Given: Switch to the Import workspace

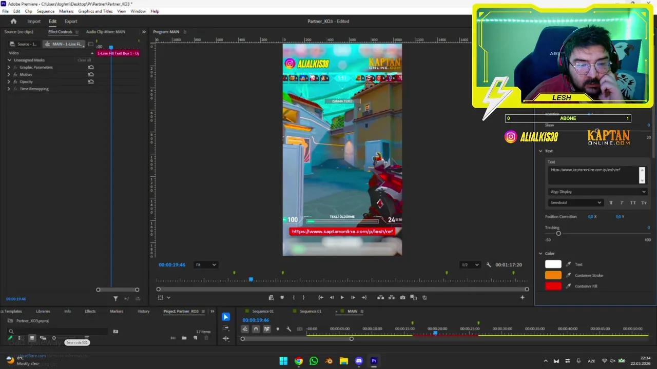Looking at the screenshot, I should pos(34,21).
